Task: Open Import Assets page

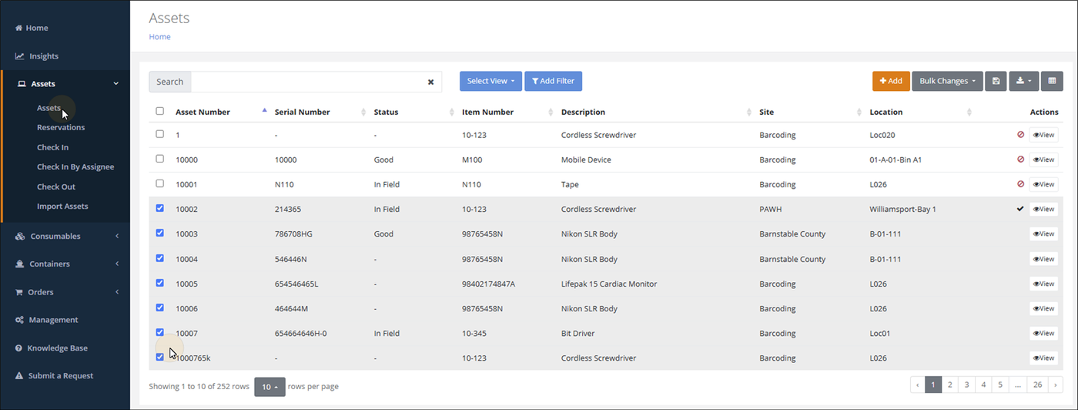Action: pyautogui.click(x=62, y=207)
